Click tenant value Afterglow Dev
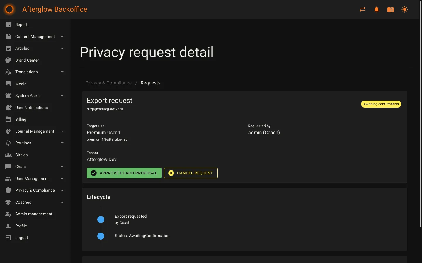Viewport: 422px width, 263px height. 102,160
